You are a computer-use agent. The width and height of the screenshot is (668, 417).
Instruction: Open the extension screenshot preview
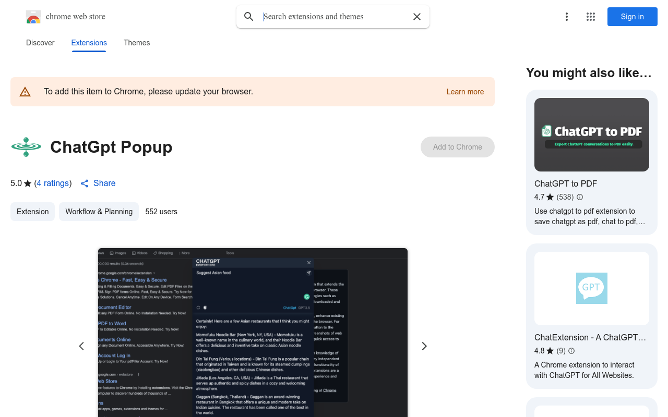(253, 333)
